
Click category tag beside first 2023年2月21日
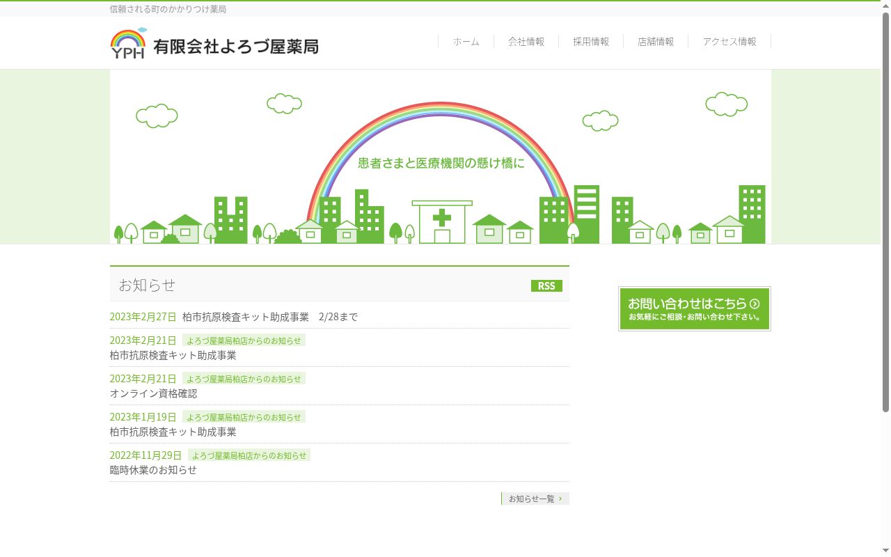pyautogui.click(x=244, y=340)
